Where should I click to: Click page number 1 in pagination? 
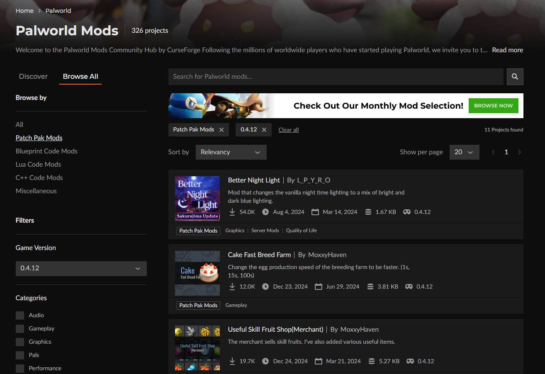pyautogui.click(x=506, y=152)
